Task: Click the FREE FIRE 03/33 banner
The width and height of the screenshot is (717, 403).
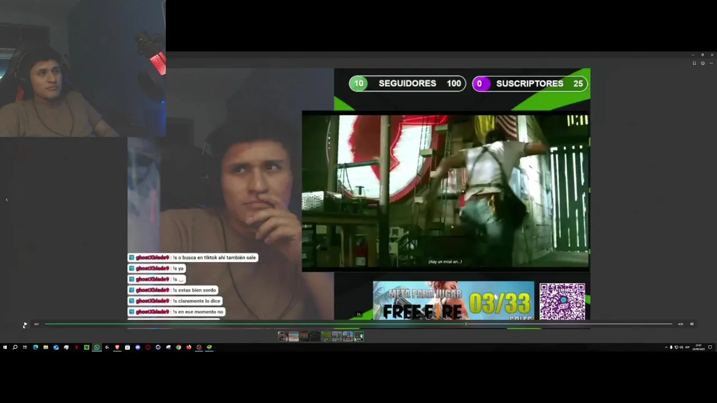Action: 453,301
